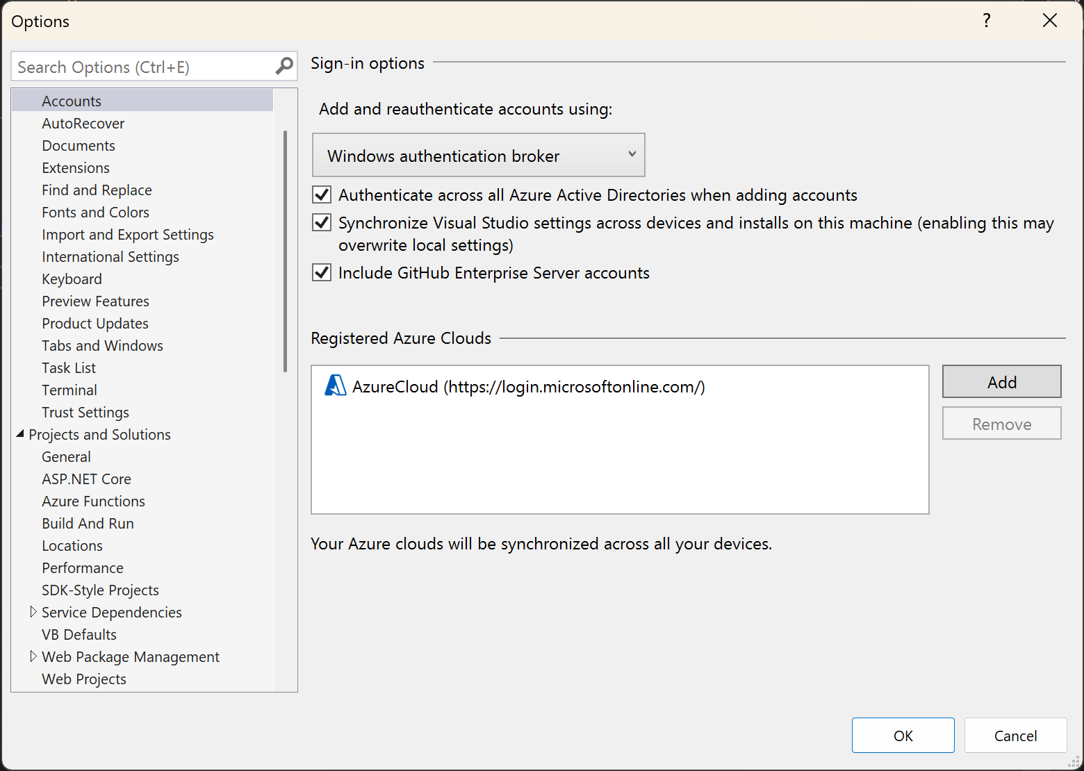Confirm with the OK button

tap(903, 735)
